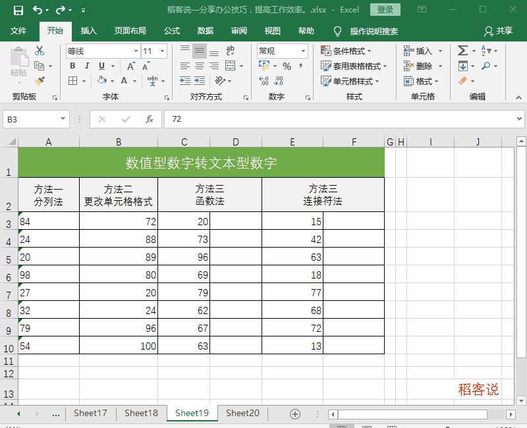Toggle Italic formatting
Viewport: 527px width, 428px height.
click(87, 66)
